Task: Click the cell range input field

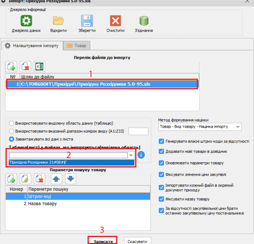Action: click(138, 131)
